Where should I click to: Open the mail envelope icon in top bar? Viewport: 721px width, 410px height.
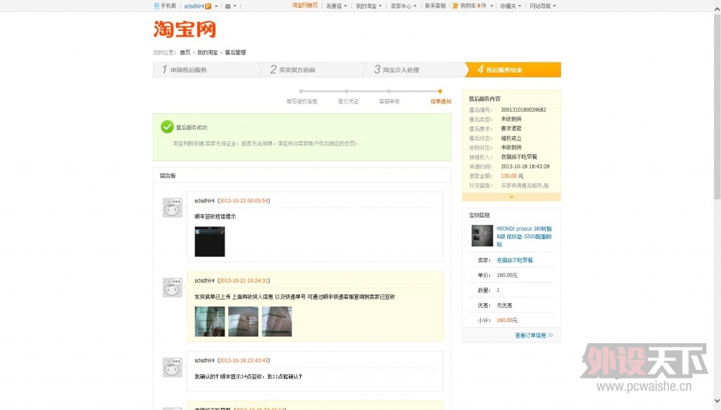pos(227,6)
